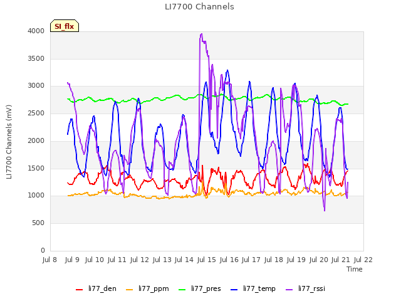
Task: Click the x-axis title 'Time'
Action: 355,269
